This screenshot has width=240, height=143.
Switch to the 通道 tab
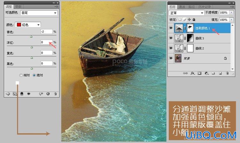coord(182,7)
